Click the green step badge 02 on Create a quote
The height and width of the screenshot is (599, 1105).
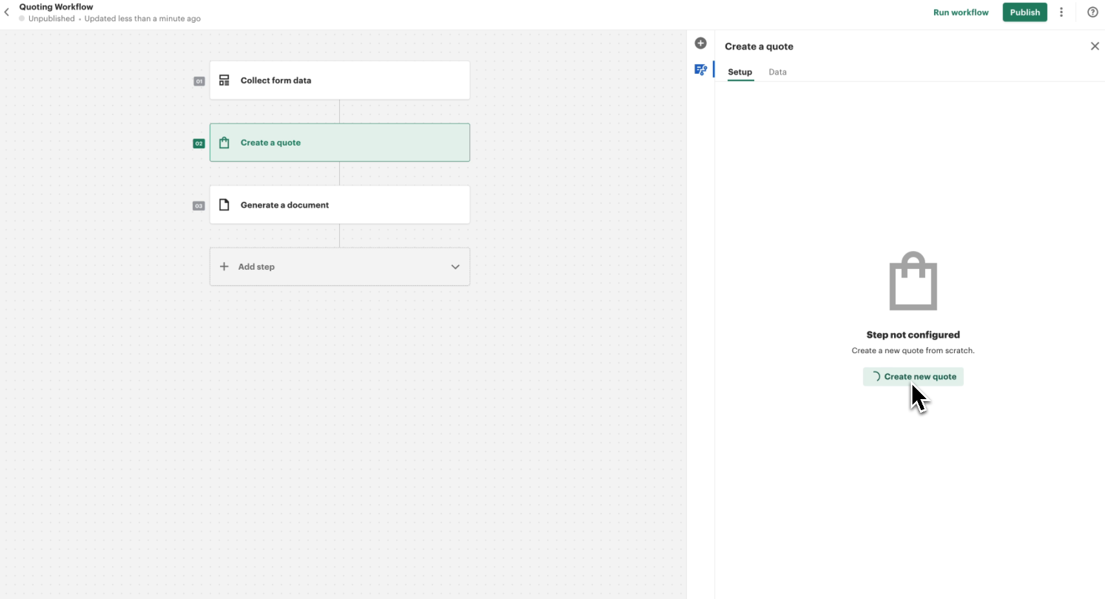(x=199, y=143)
